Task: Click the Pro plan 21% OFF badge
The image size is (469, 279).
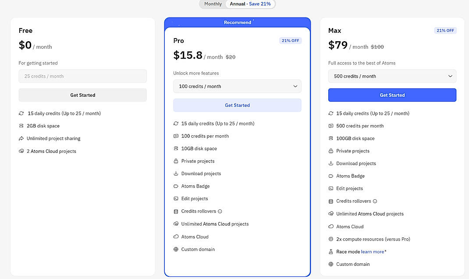Action: pos(290,41)
